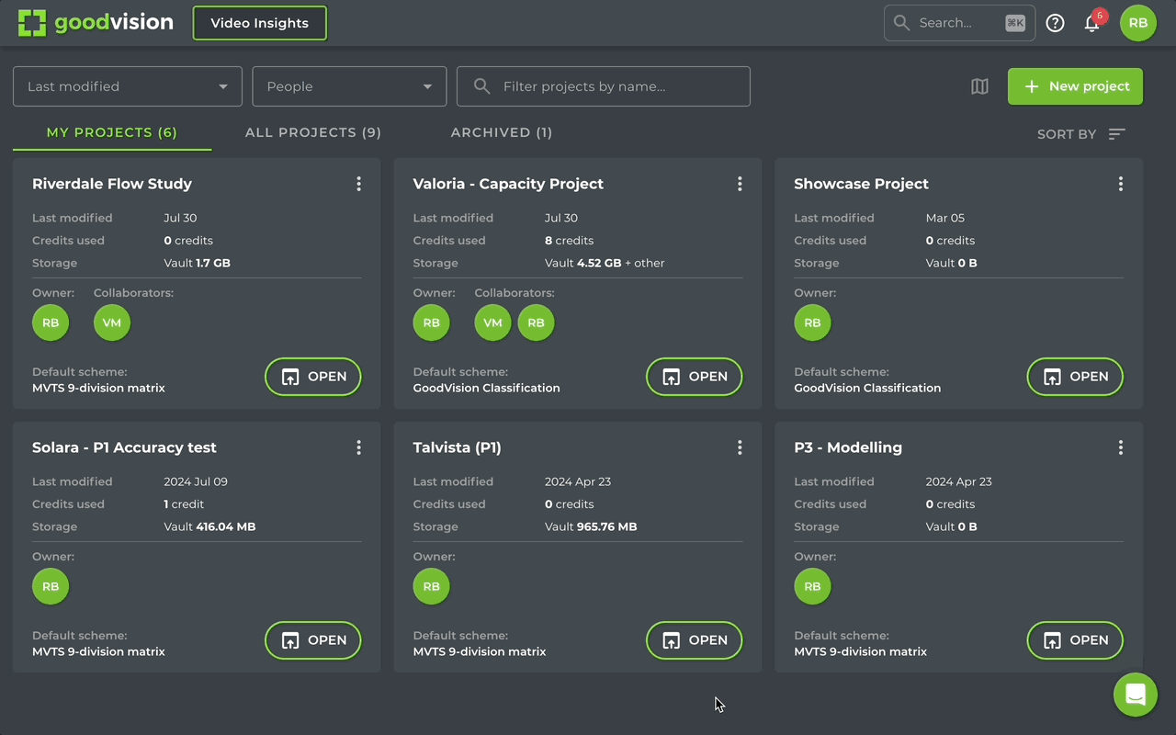Open Riverdale Flow Study options menu

coord(358,184)
